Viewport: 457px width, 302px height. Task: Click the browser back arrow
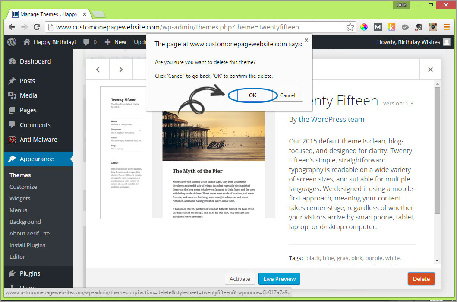tap(12, 27)
